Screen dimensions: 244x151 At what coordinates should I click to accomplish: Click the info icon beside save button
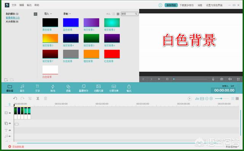tap(160, 5)
